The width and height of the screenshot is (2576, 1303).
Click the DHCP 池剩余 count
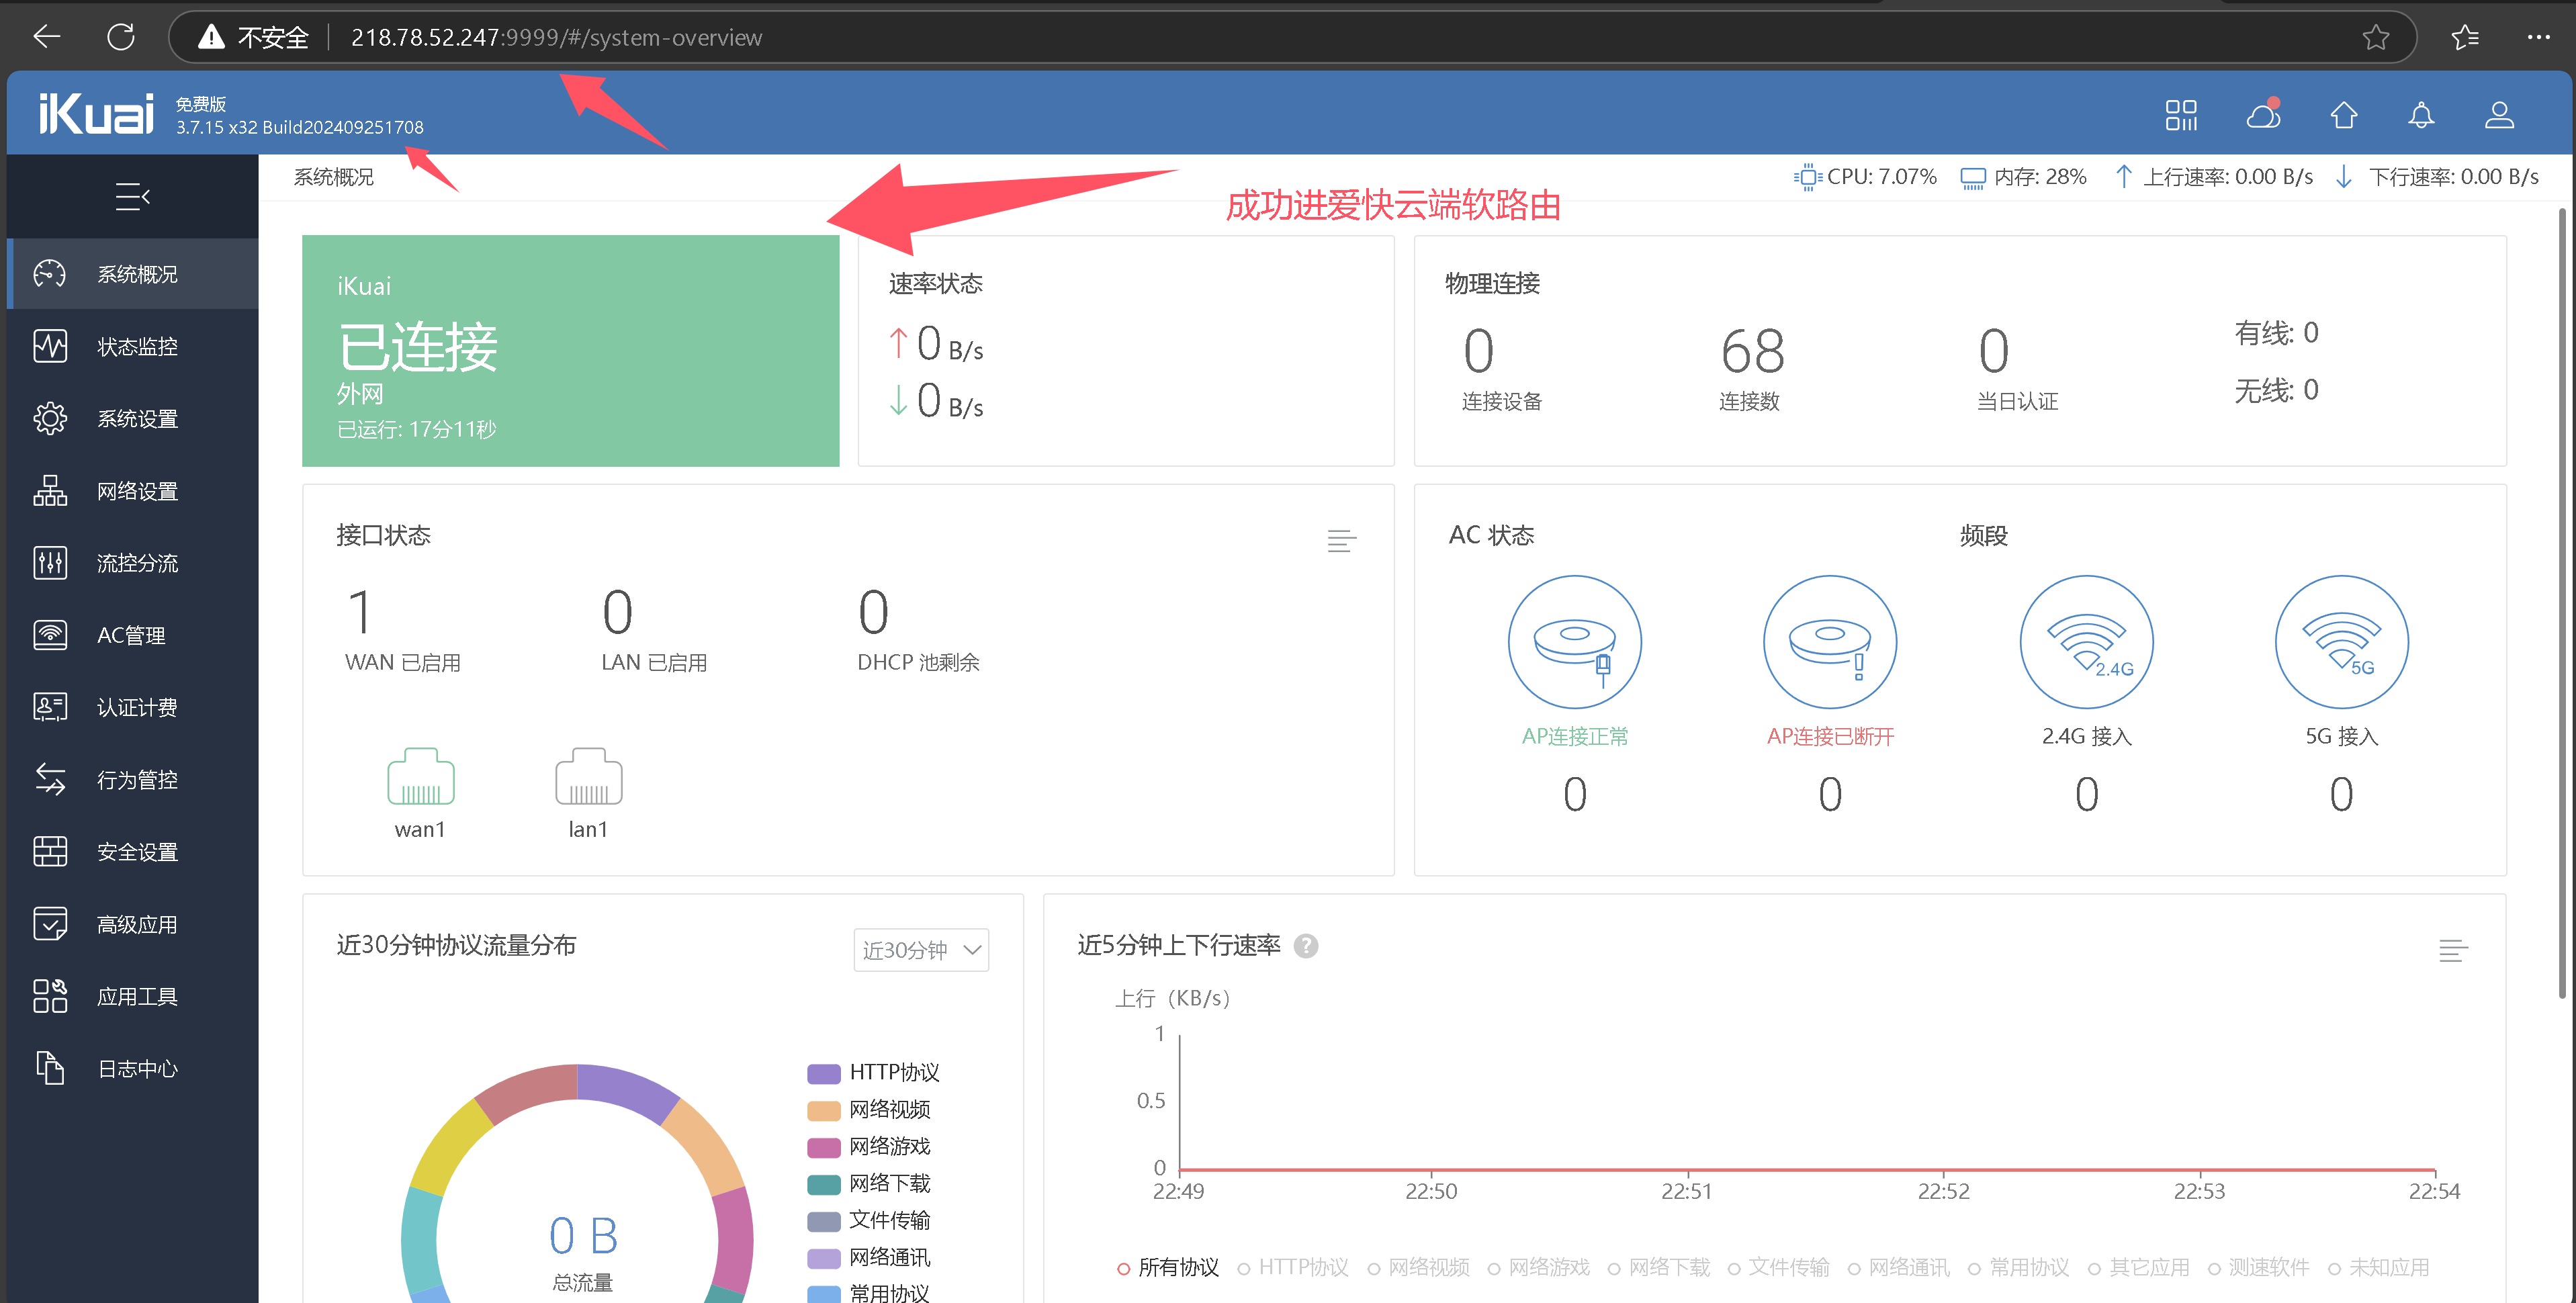click(x=873, y=612)
